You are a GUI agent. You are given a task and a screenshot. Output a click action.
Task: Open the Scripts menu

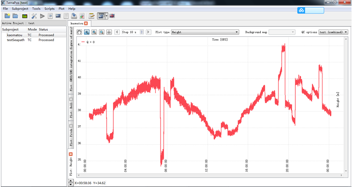click(49, 9)
